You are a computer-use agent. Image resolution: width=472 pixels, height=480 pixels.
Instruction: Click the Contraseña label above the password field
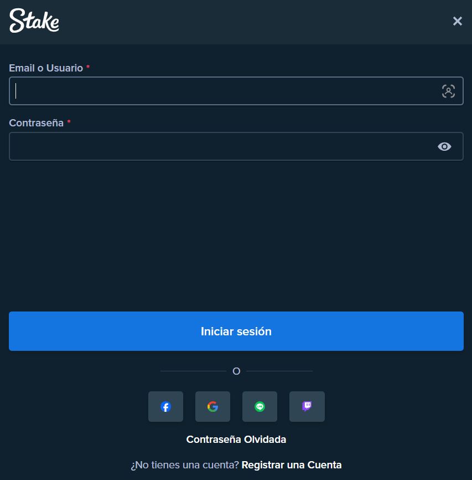(x=36, y=122)
